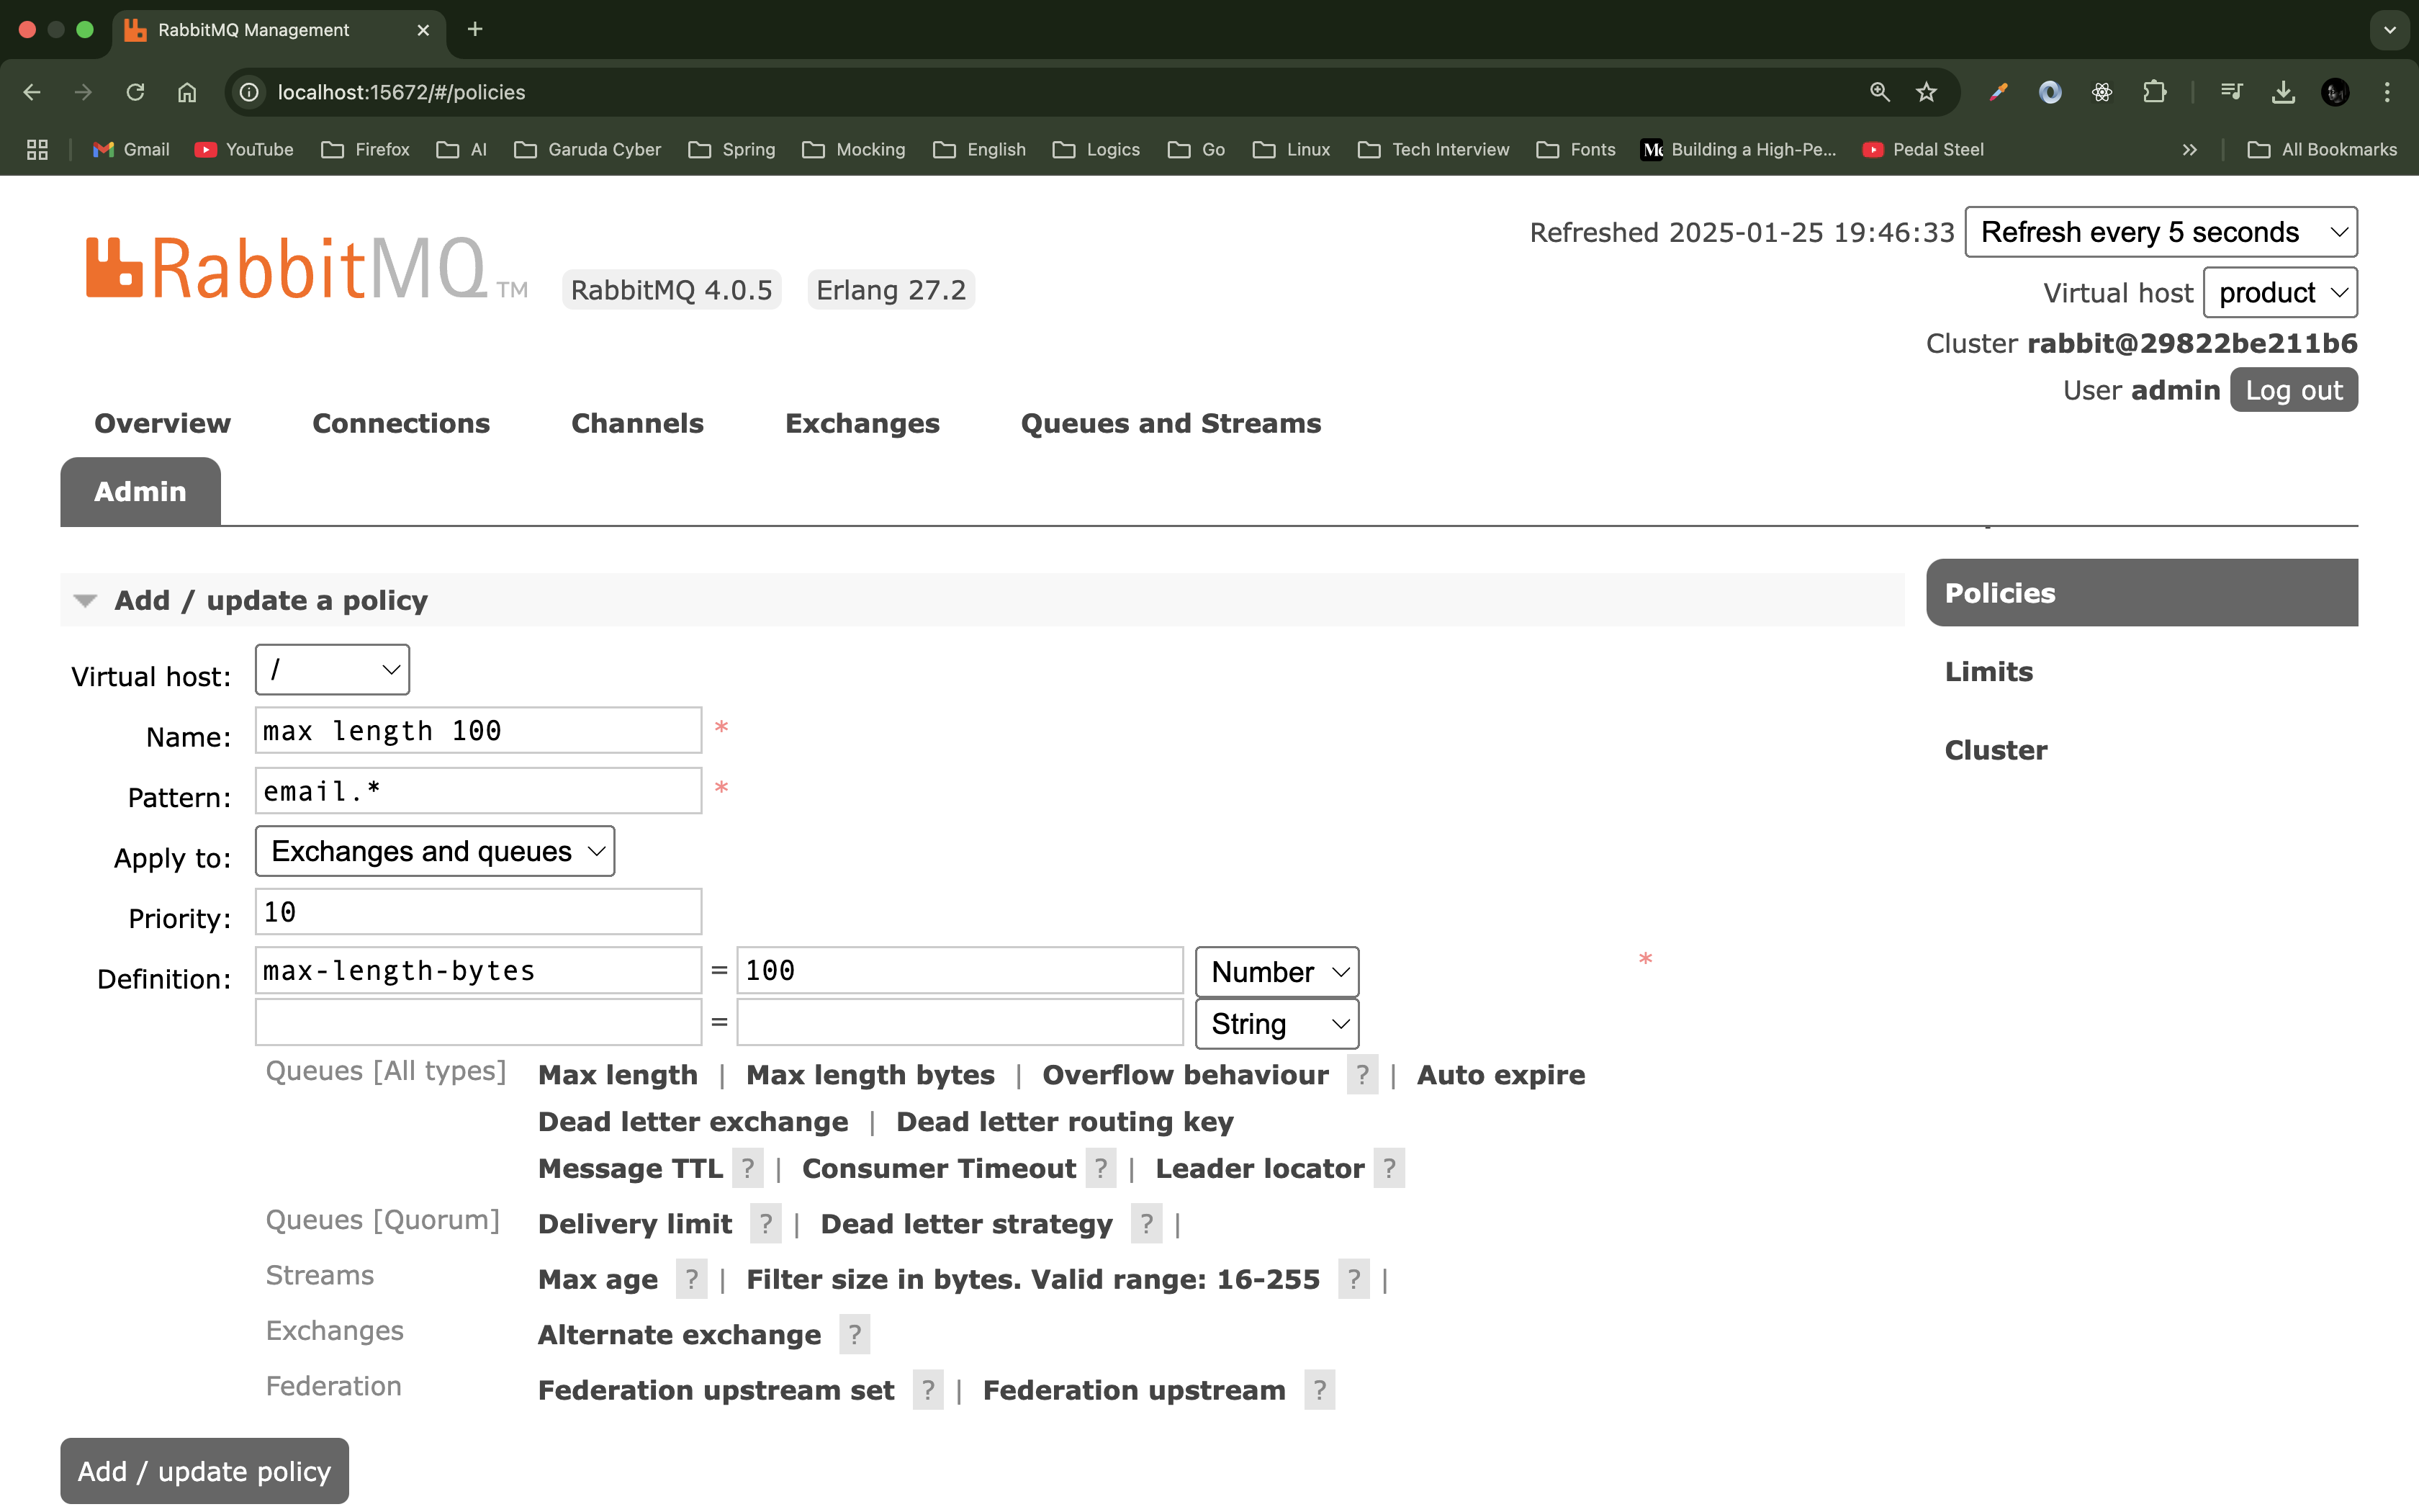Bookmark this page with the star icon
The width and height of the screenshot is (2419, 1512).
pyautogui.click(x=1927, y=92)
